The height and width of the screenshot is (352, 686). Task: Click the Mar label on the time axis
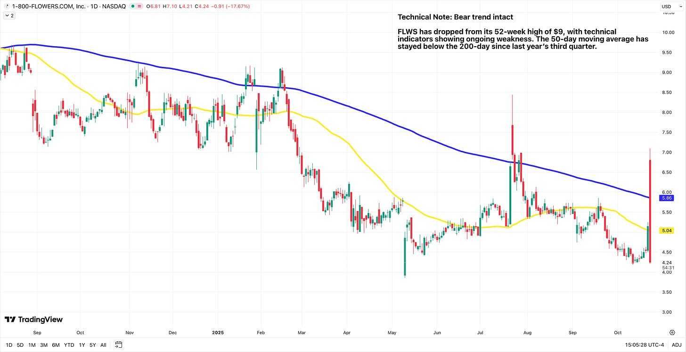(x=302, y=332)
